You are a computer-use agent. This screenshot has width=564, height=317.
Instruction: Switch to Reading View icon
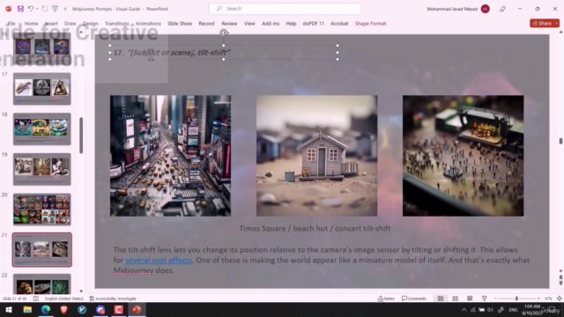pos(470,299)
